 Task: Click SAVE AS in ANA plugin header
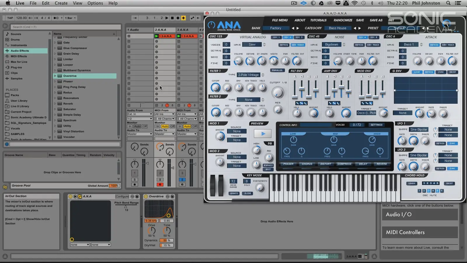tap(376, 20)
